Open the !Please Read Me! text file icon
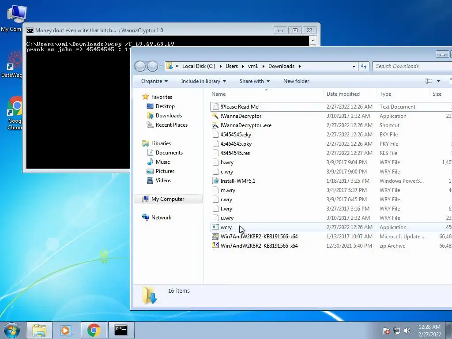452x339 pixels. click(x=215, y=107)
